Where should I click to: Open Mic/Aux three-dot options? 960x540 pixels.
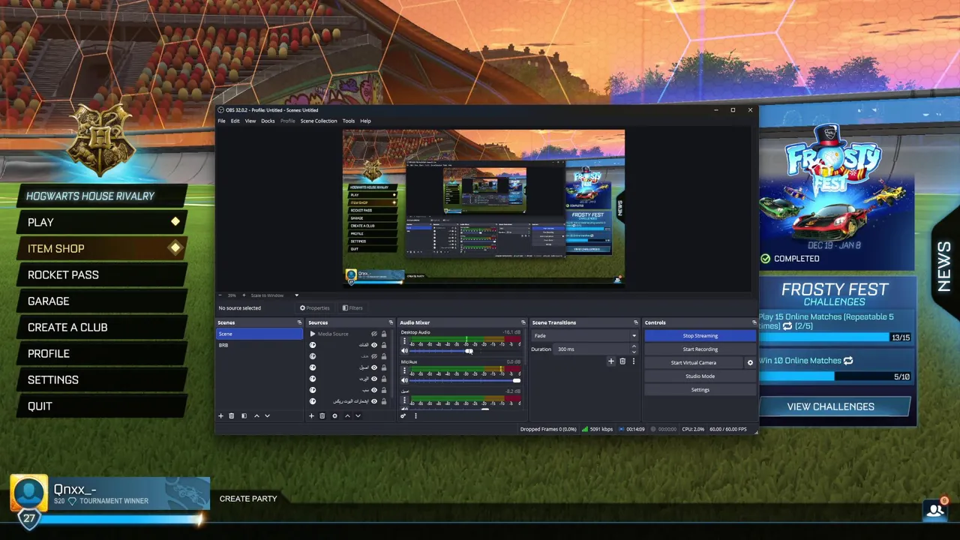404,370
